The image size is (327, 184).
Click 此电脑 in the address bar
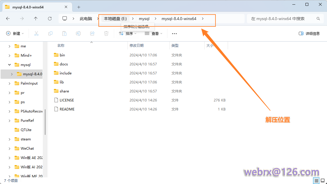pos(86,19)
